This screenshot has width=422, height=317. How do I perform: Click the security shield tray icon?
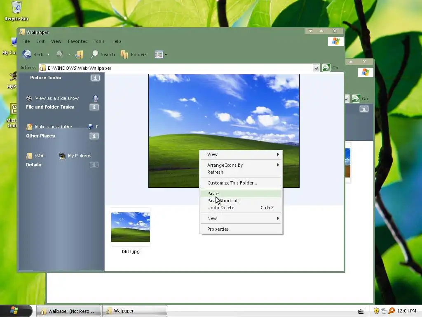point(376,311)
